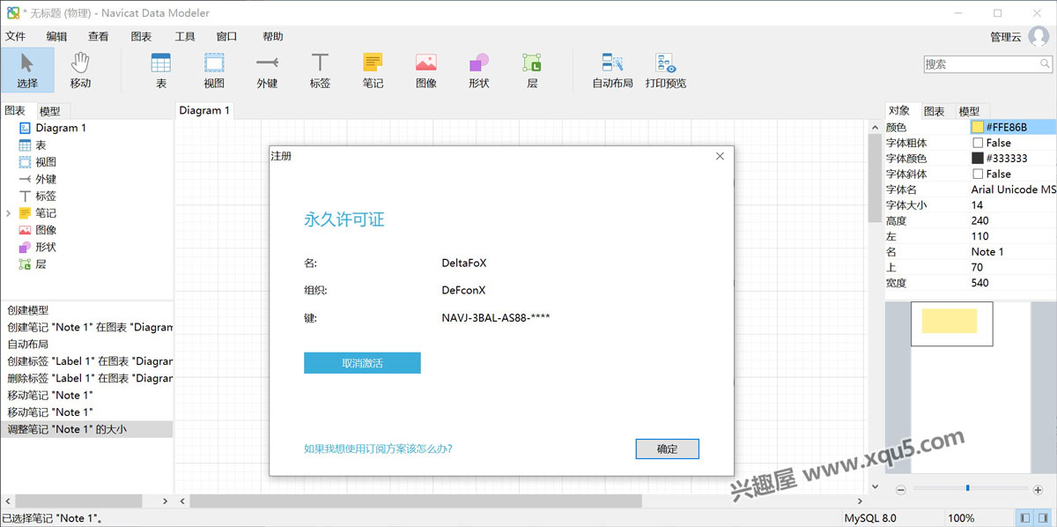Click the overview thumbnail note

[950, 321]
